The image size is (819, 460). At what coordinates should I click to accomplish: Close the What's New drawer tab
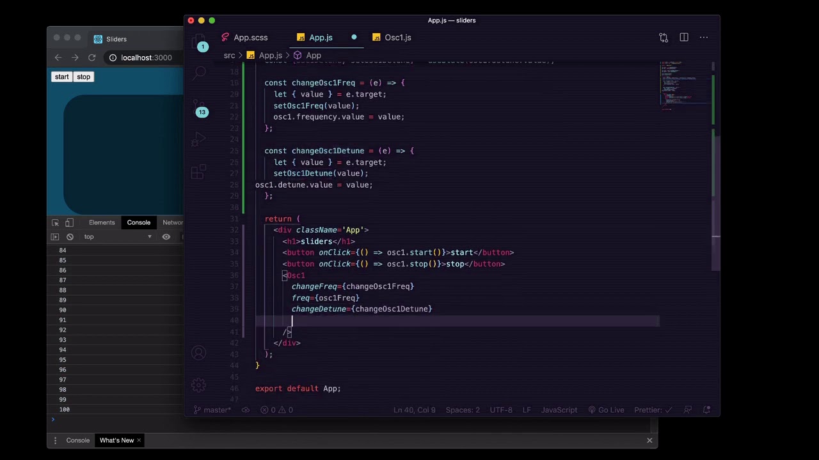[x=139, y=440]
